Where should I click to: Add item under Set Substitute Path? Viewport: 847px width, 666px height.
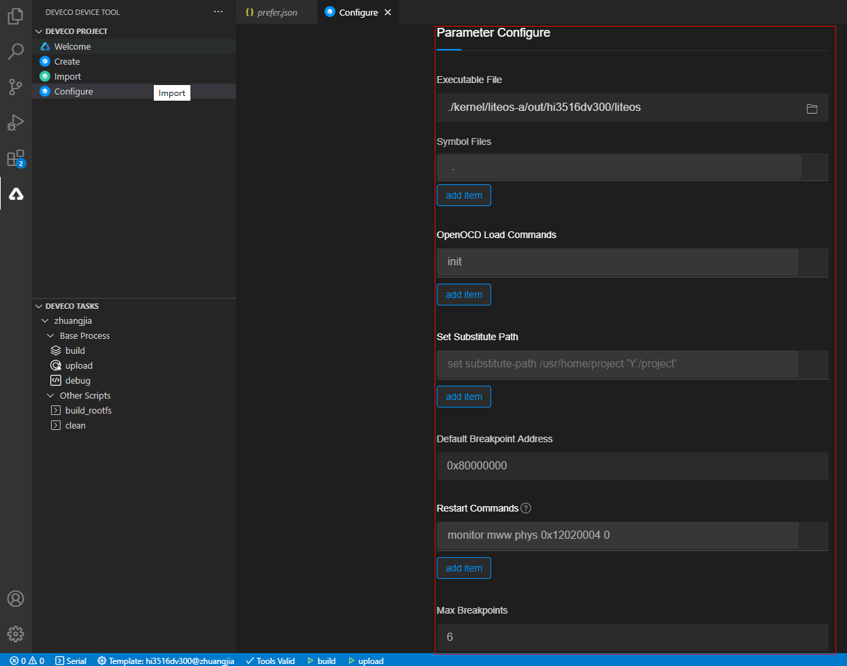(464, 397)
